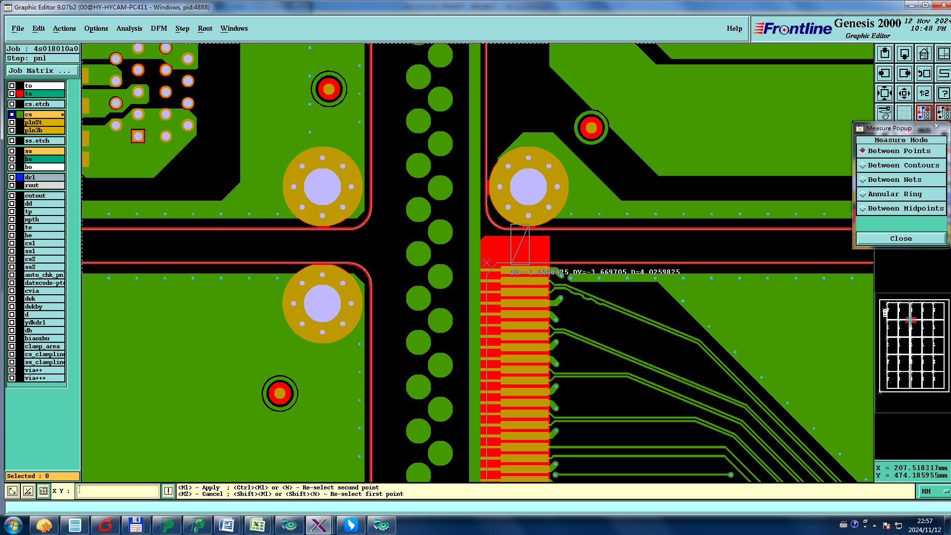The height and width of the screenshot is (535, 951).
Task: Click the exclamation mark icon near coordinate field
Action: coord(168,491)
